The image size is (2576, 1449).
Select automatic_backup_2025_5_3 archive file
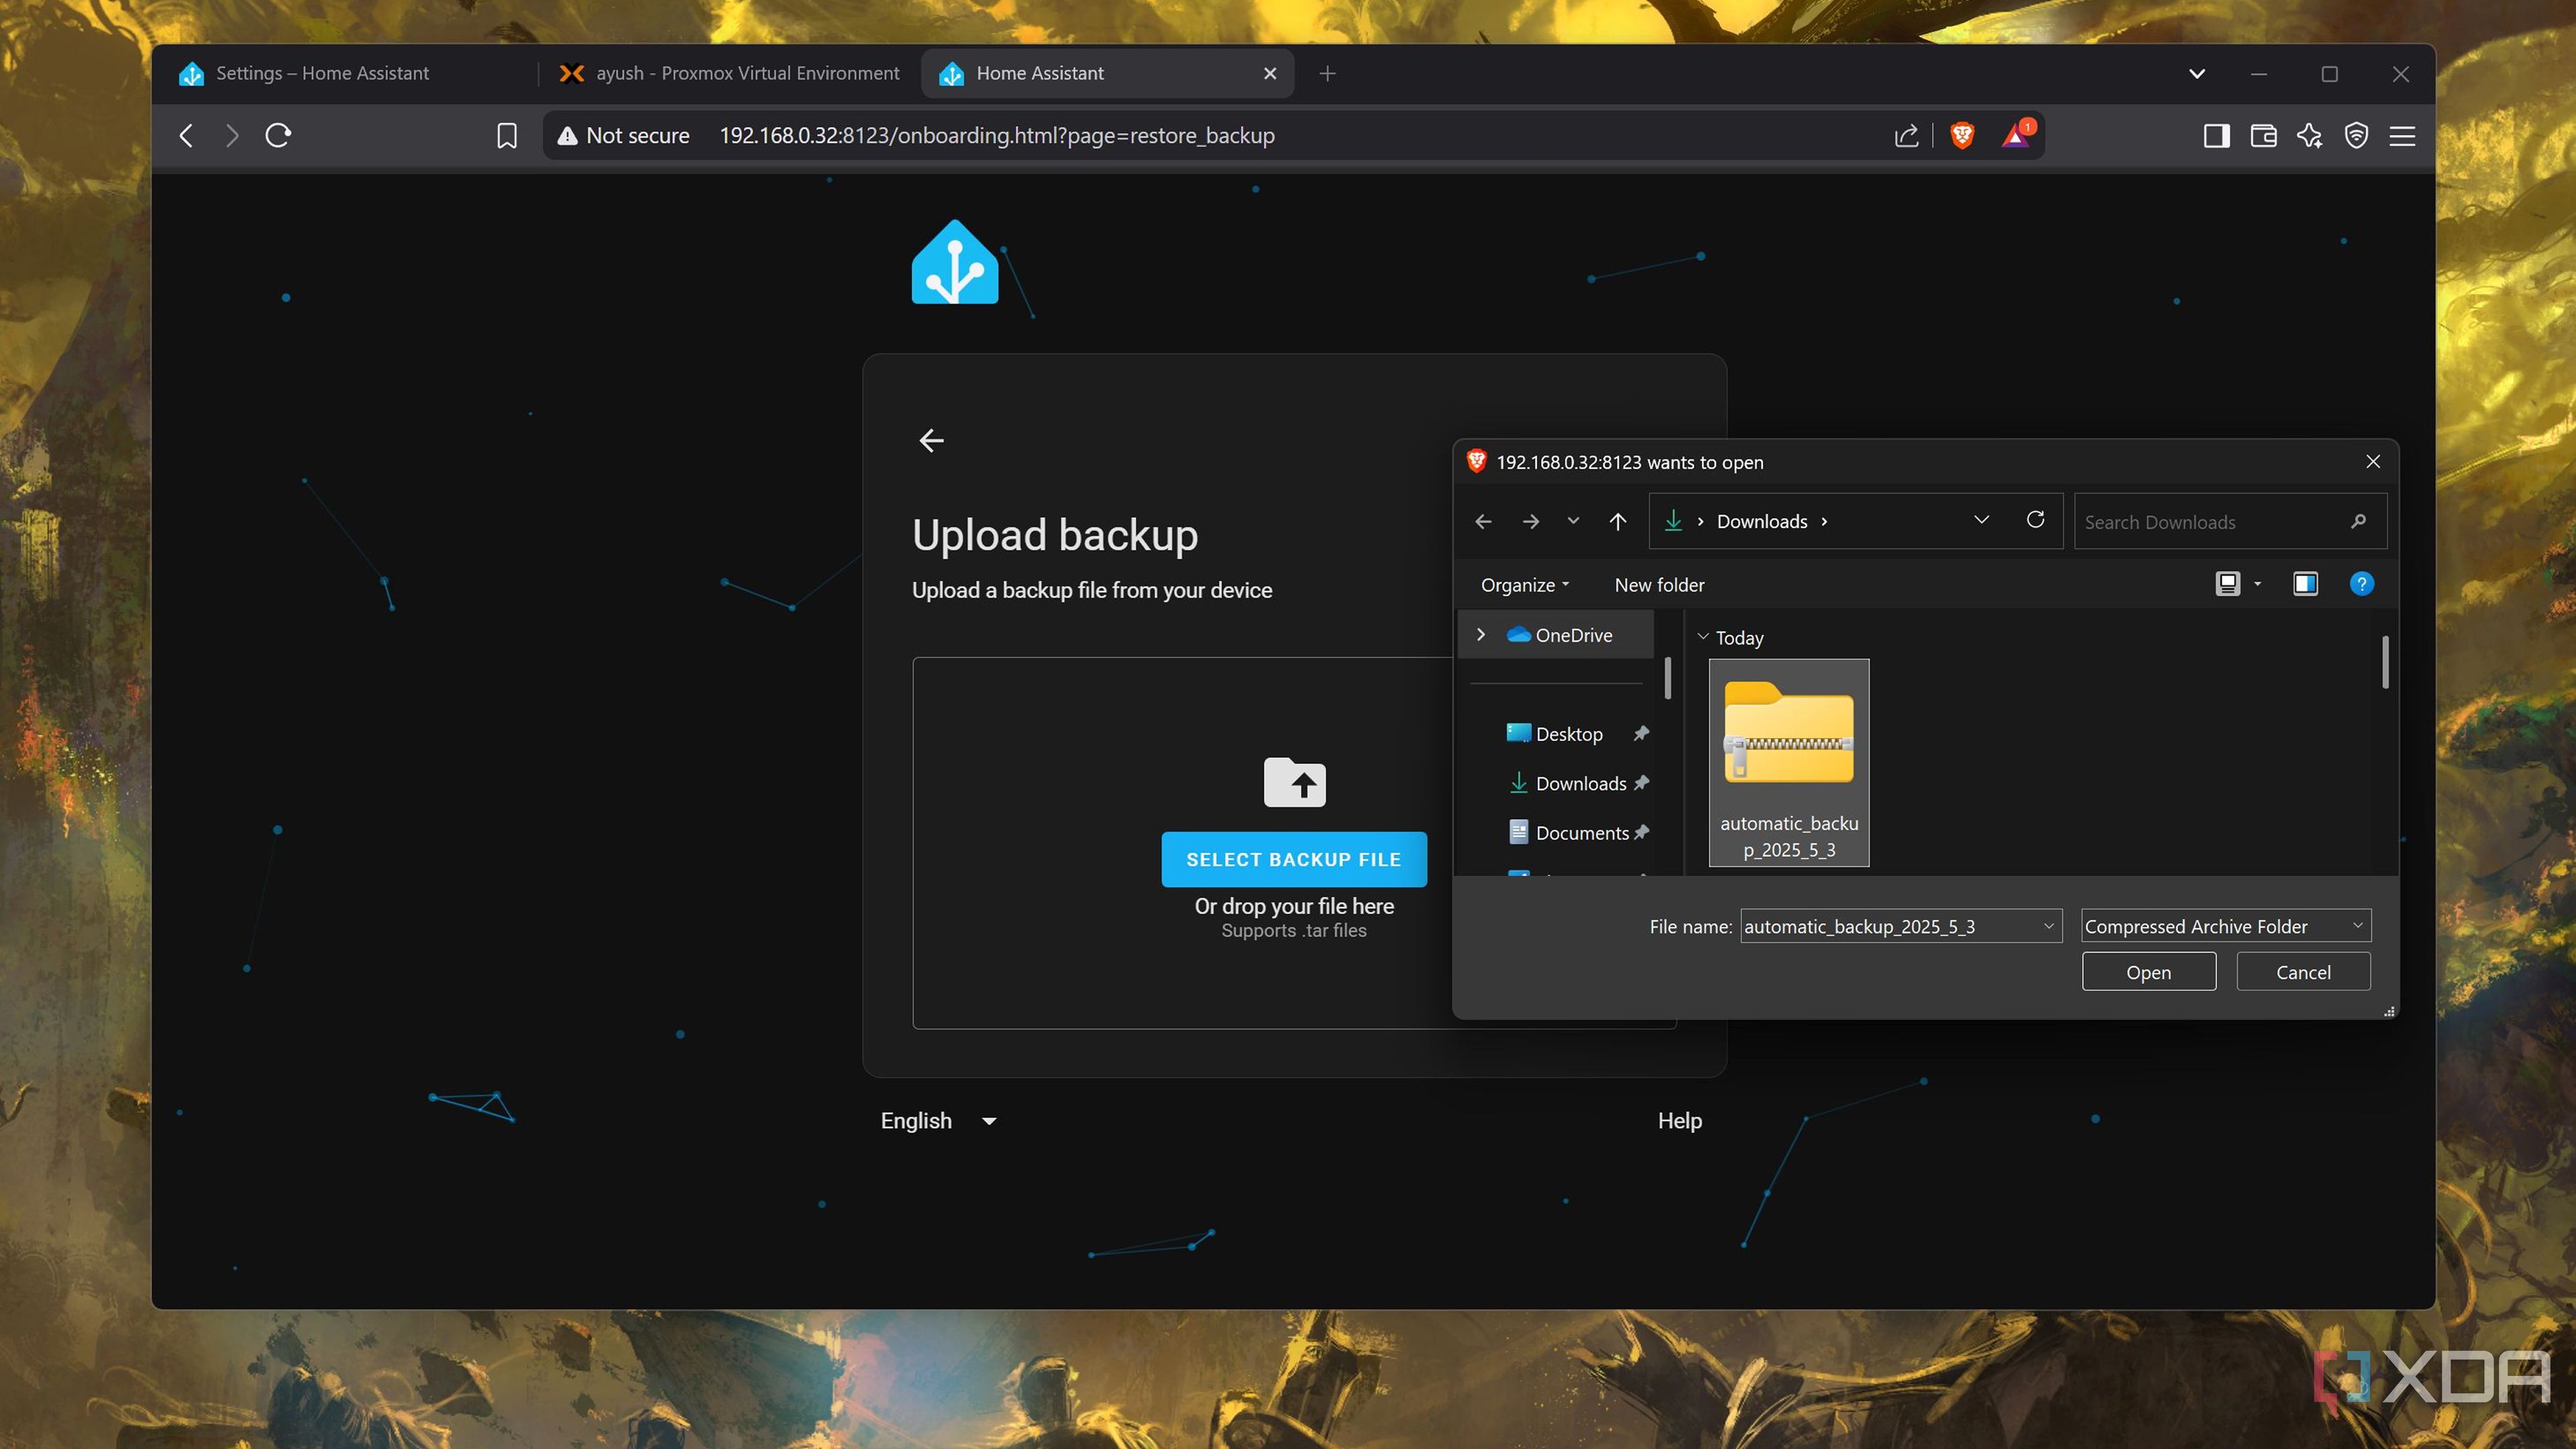[x=1789, y=762]
